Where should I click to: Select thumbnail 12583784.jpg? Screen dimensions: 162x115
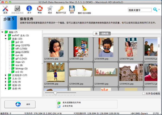point(131,49)
